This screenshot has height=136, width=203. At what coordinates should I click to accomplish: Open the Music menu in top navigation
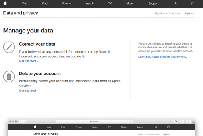(130, 3)
